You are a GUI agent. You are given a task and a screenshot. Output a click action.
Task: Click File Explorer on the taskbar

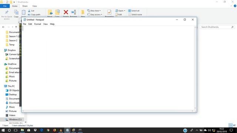(22, 130)
